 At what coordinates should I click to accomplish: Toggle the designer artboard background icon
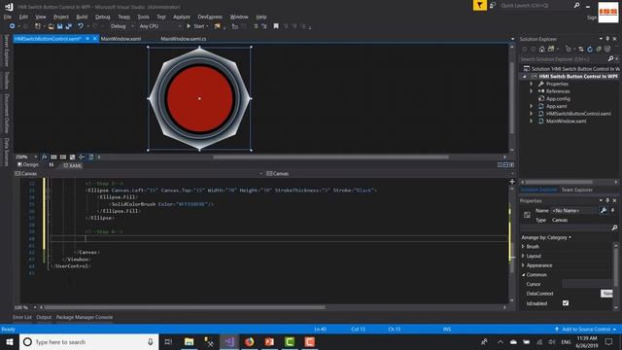click(x=72, y=157)
